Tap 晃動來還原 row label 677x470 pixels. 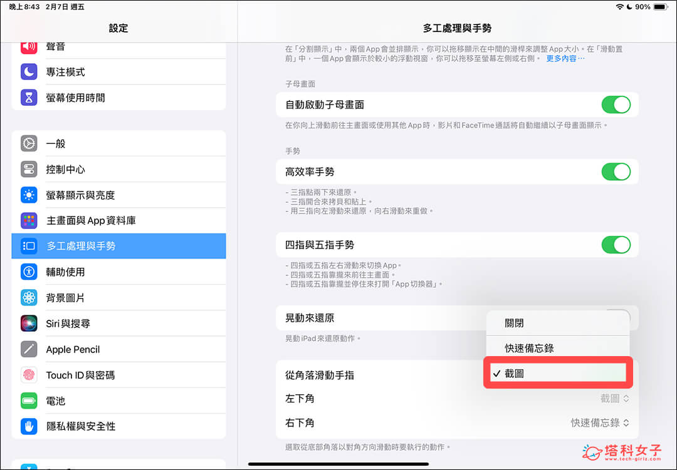pyautogui.click(x=310, y=318)
